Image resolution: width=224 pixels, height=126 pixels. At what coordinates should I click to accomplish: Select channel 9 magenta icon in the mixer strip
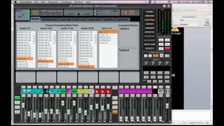[69, 91]
